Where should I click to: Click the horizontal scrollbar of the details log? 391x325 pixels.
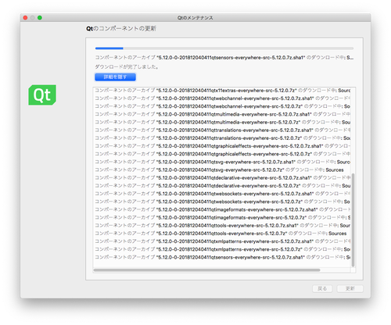(206, 270)
